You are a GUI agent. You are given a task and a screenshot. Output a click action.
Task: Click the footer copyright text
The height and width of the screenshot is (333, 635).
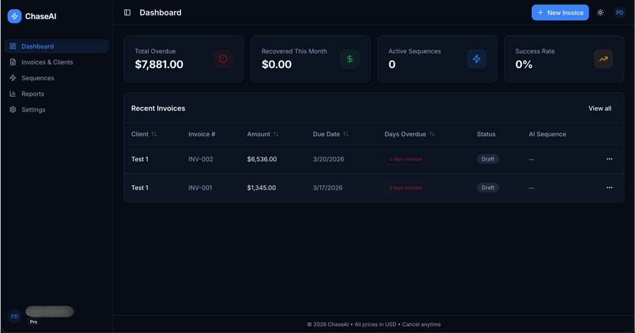(374, 325)
